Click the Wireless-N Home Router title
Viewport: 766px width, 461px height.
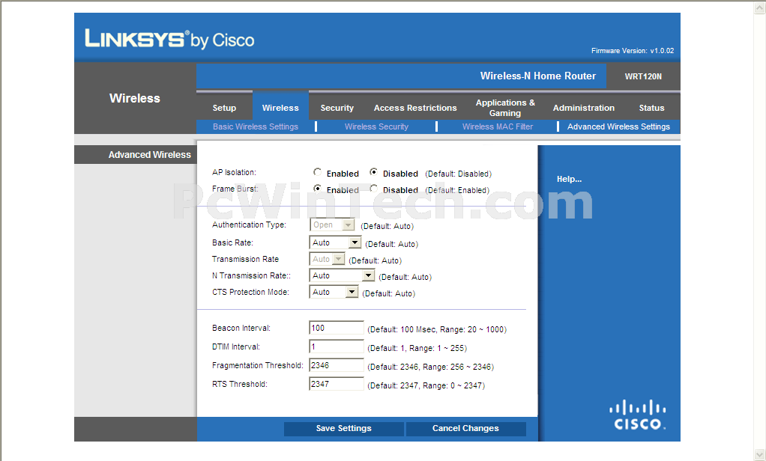[x=538, y=76]
